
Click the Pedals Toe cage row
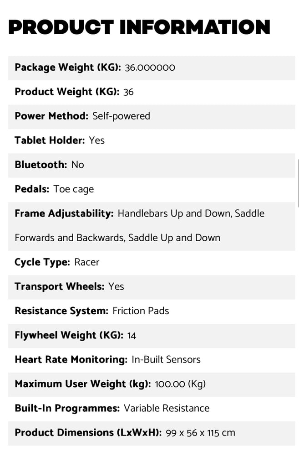tap(152, 190)
